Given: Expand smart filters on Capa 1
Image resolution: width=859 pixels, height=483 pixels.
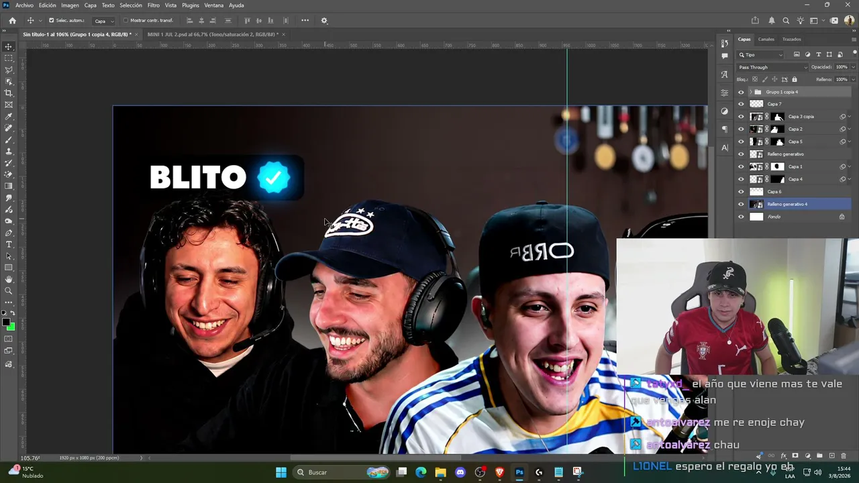Looking at the screenshot, I should pyautogui.click(x=850, y=166).
